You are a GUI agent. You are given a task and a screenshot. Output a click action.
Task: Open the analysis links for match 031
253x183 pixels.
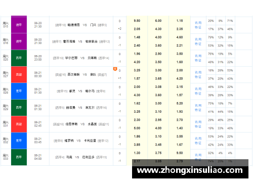(x=198, y=124)
